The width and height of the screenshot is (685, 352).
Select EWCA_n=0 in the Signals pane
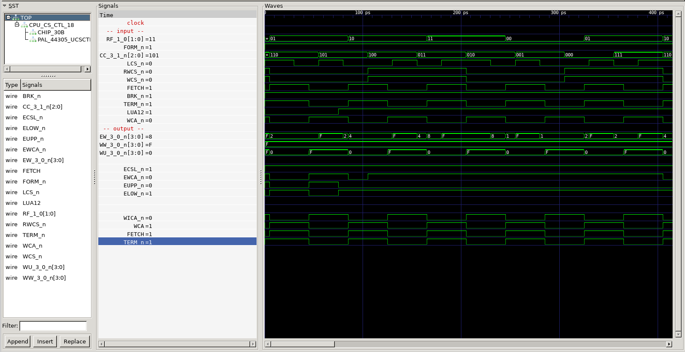177,177
